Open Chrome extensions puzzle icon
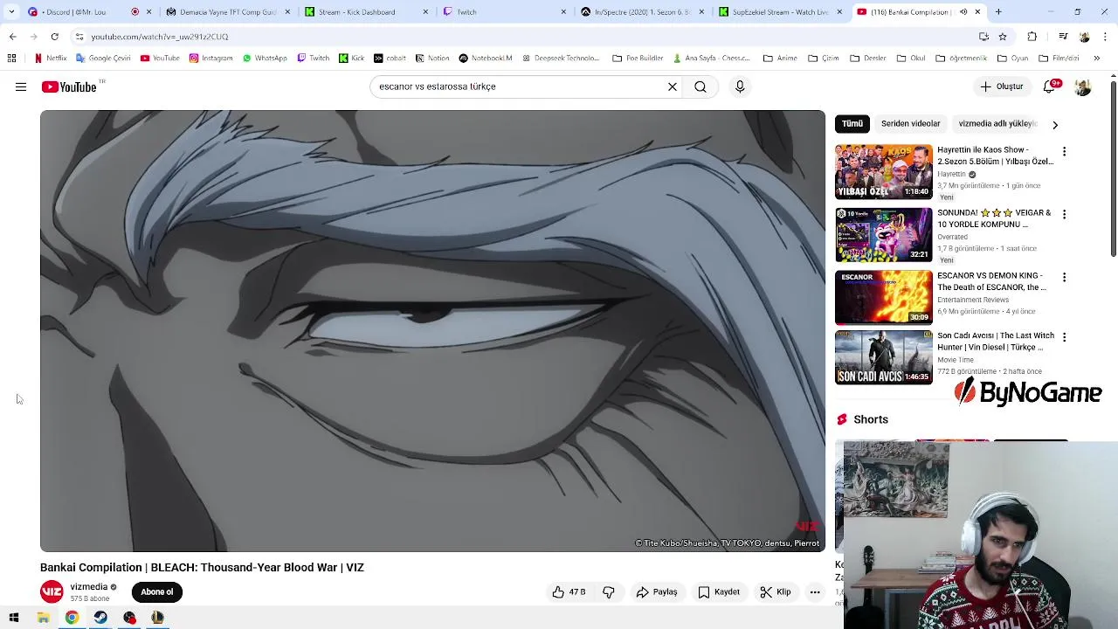The height and width of the screenshot is (629, 1118). click(1032, 37)
